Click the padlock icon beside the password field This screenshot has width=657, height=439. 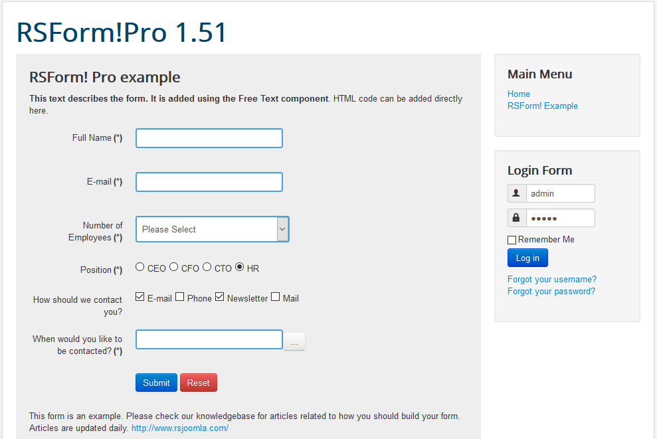(516, 218)
